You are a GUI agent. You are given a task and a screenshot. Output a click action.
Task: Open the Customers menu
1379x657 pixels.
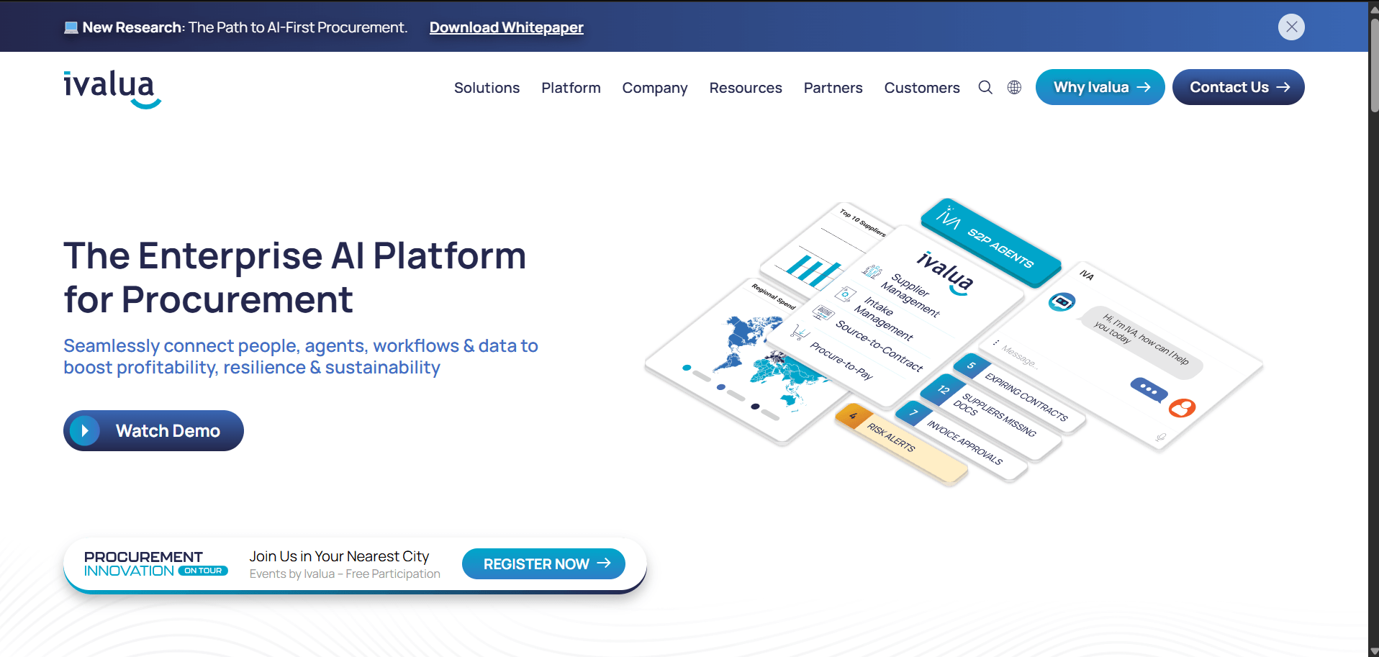(x=922, y=88)
